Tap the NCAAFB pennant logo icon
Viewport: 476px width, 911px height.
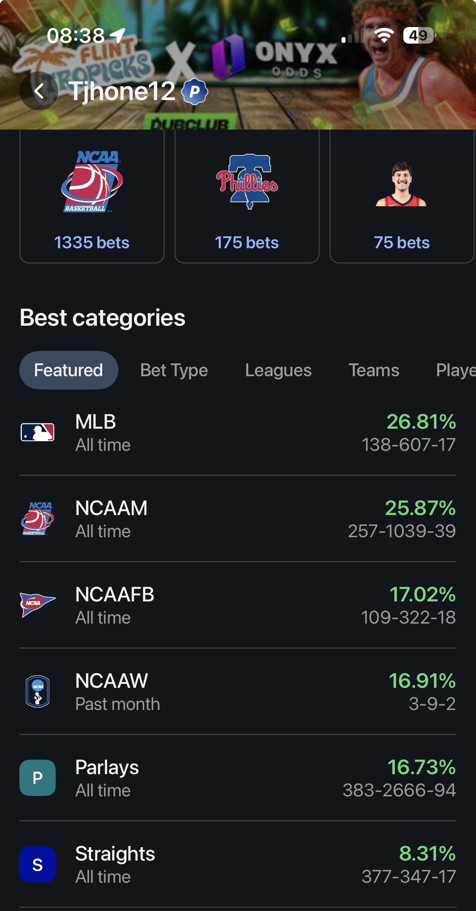(x=38, y=604)
